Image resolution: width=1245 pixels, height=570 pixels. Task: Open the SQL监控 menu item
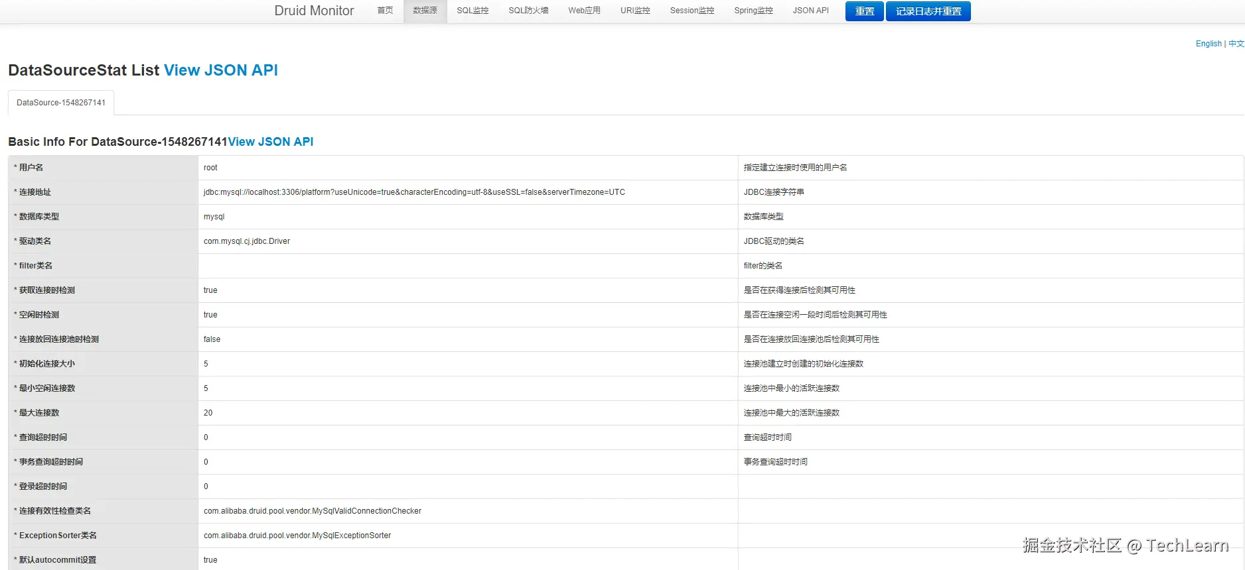[x=473, y=11]
